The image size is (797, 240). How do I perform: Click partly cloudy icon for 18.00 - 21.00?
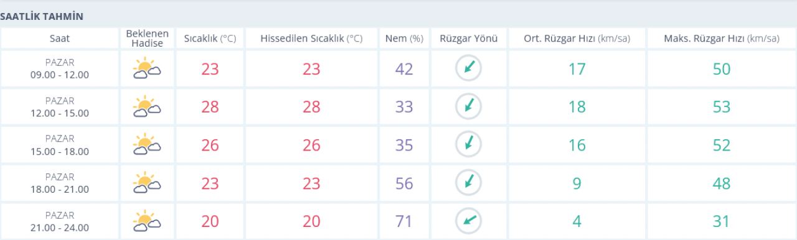coord(147,182)
